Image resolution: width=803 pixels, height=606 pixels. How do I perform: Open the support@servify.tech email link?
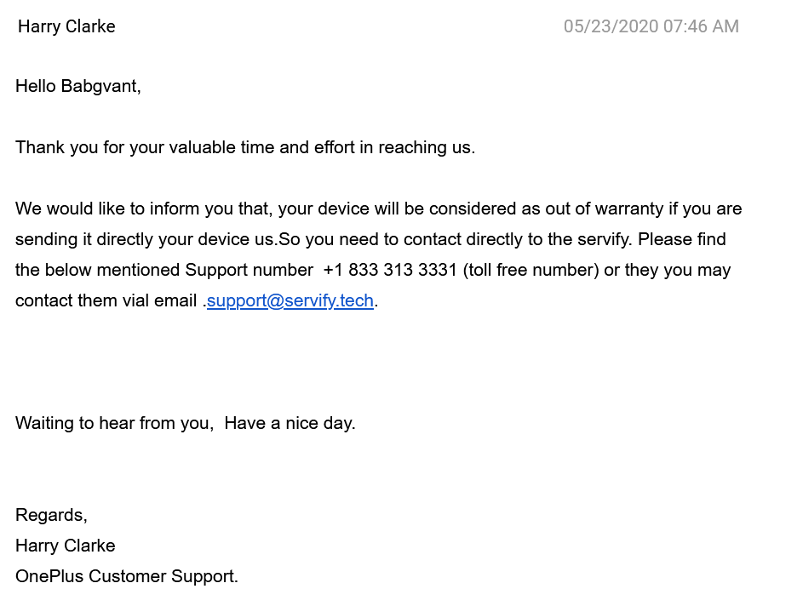[x=290, y=300]
